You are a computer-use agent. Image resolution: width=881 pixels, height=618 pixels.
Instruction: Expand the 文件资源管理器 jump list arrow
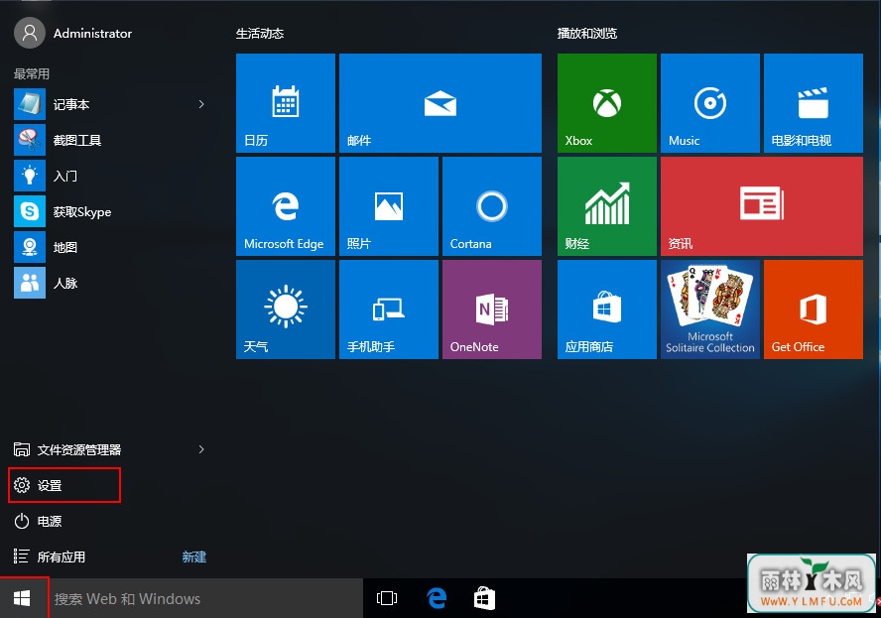point(201,449)
